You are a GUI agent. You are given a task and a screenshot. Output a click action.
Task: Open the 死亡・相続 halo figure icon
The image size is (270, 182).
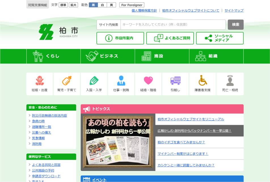(230, 80)
